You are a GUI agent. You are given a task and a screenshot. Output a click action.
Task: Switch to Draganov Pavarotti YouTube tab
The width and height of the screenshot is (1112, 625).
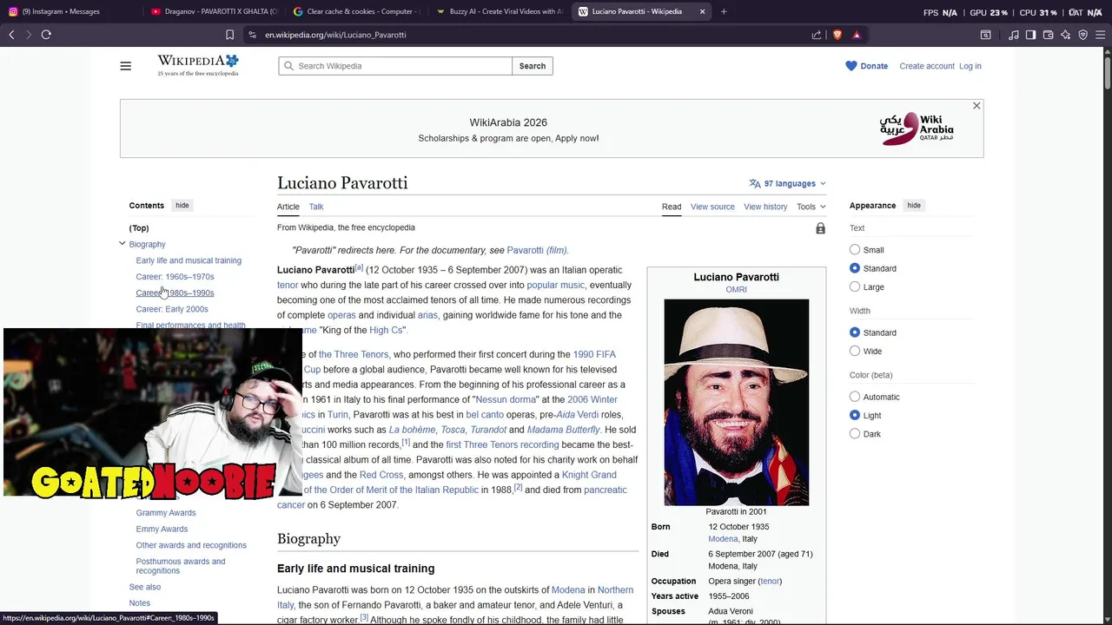[213, 11]
